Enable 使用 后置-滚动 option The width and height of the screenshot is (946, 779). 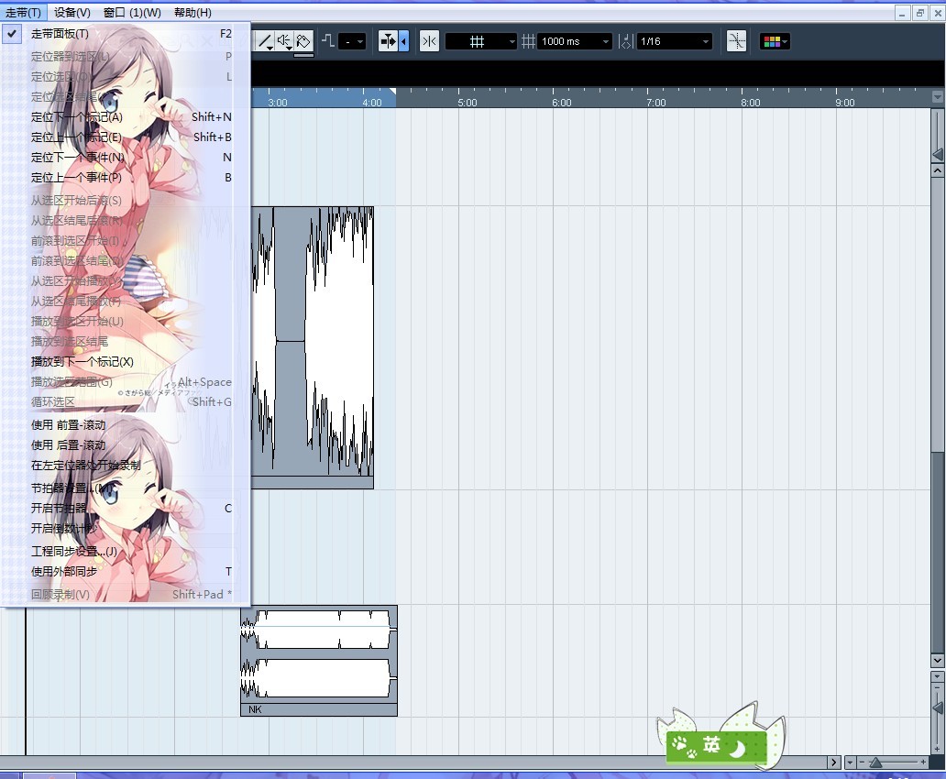point(126,444)
